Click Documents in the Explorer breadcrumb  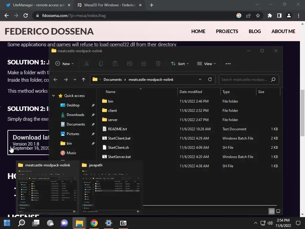pyautogui.click(x=113, y=80)
